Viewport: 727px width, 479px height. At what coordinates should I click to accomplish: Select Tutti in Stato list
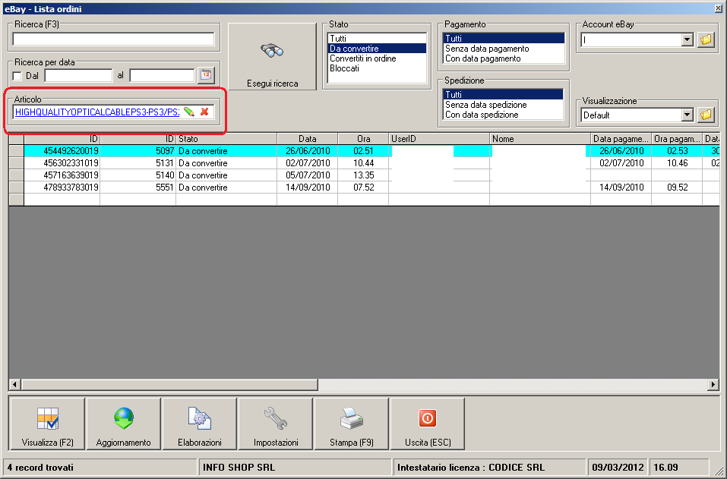click(377, 39)
